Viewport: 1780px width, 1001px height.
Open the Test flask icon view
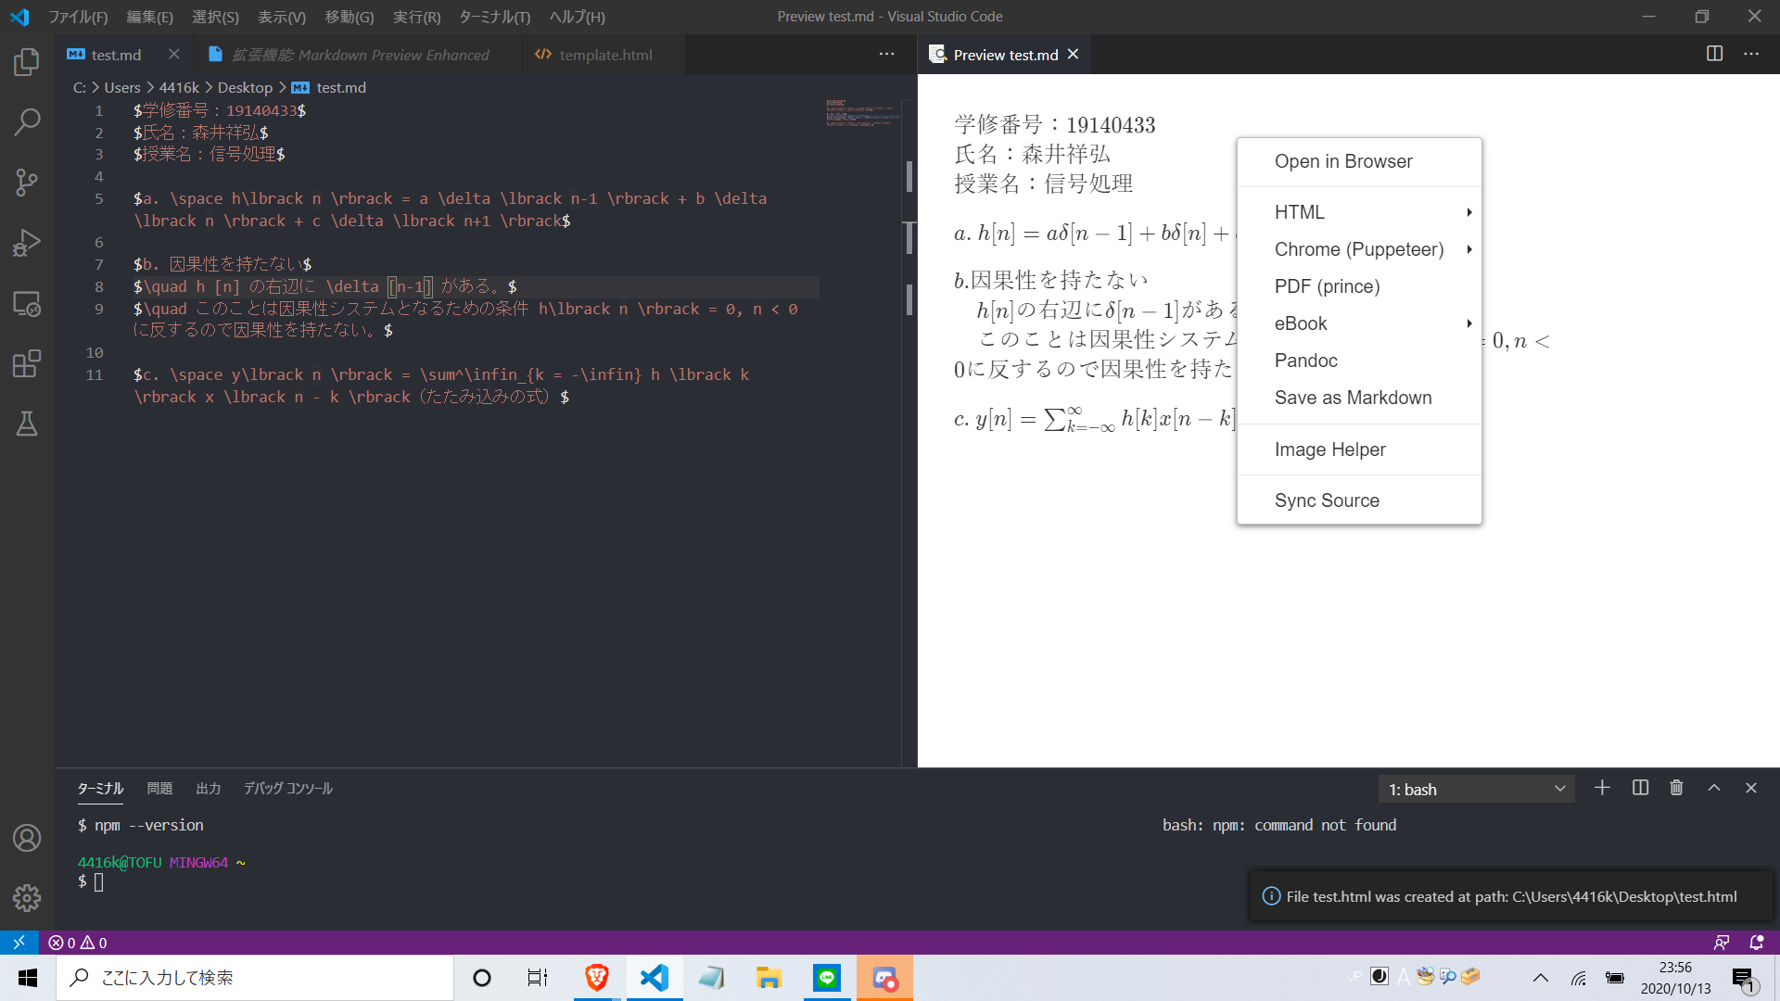tap(27, 424)
